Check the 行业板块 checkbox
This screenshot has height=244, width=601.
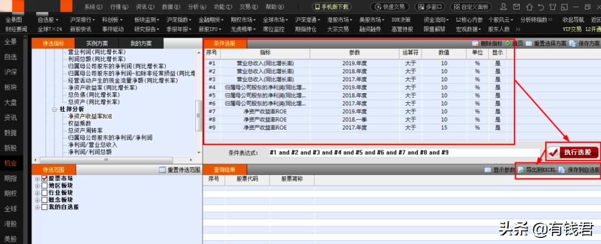[45, 193]
